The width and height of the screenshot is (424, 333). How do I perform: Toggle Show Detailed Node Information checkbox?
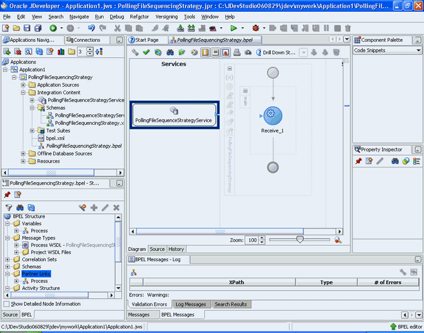pyautogui.click(x=6, y=304)
